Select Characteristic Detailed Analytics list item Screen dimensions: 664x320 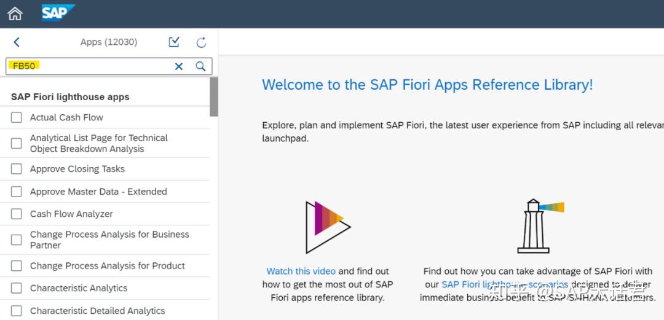click(x=97, y=311)
